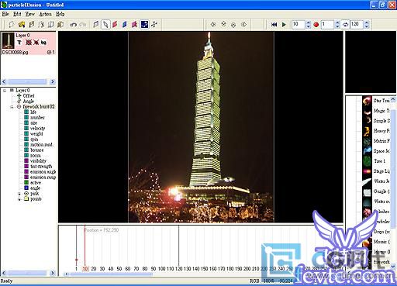
Task: Open the Action menu
Action: 45,14
